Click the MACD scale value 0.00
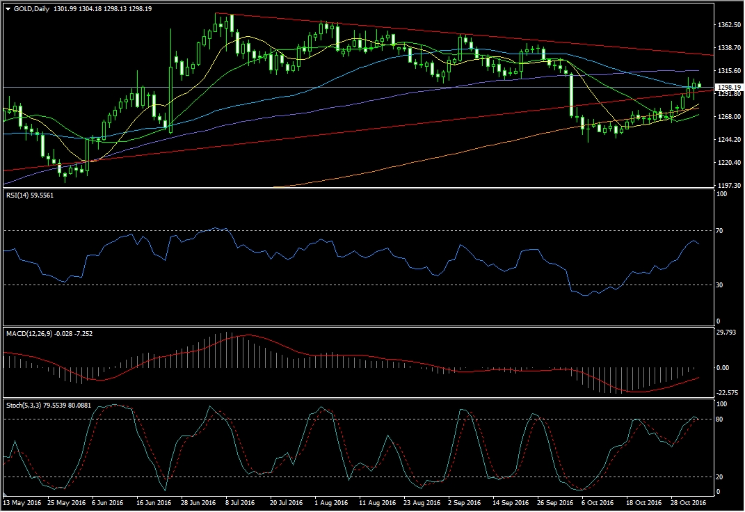Viewport: 745px width, 512px height. click(x=723, y=367)
